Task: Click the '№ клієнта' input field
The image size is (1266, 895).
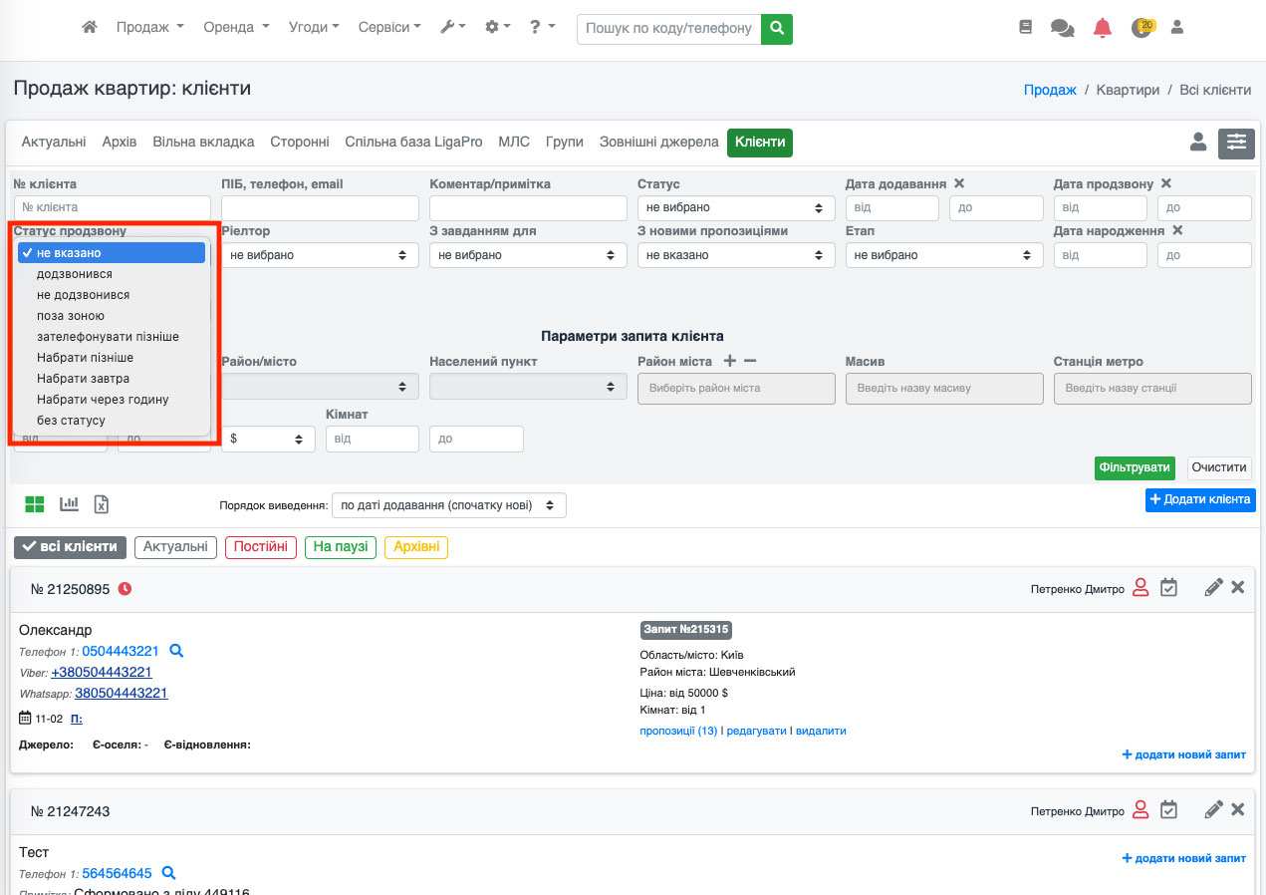Action: coord(112,207)
